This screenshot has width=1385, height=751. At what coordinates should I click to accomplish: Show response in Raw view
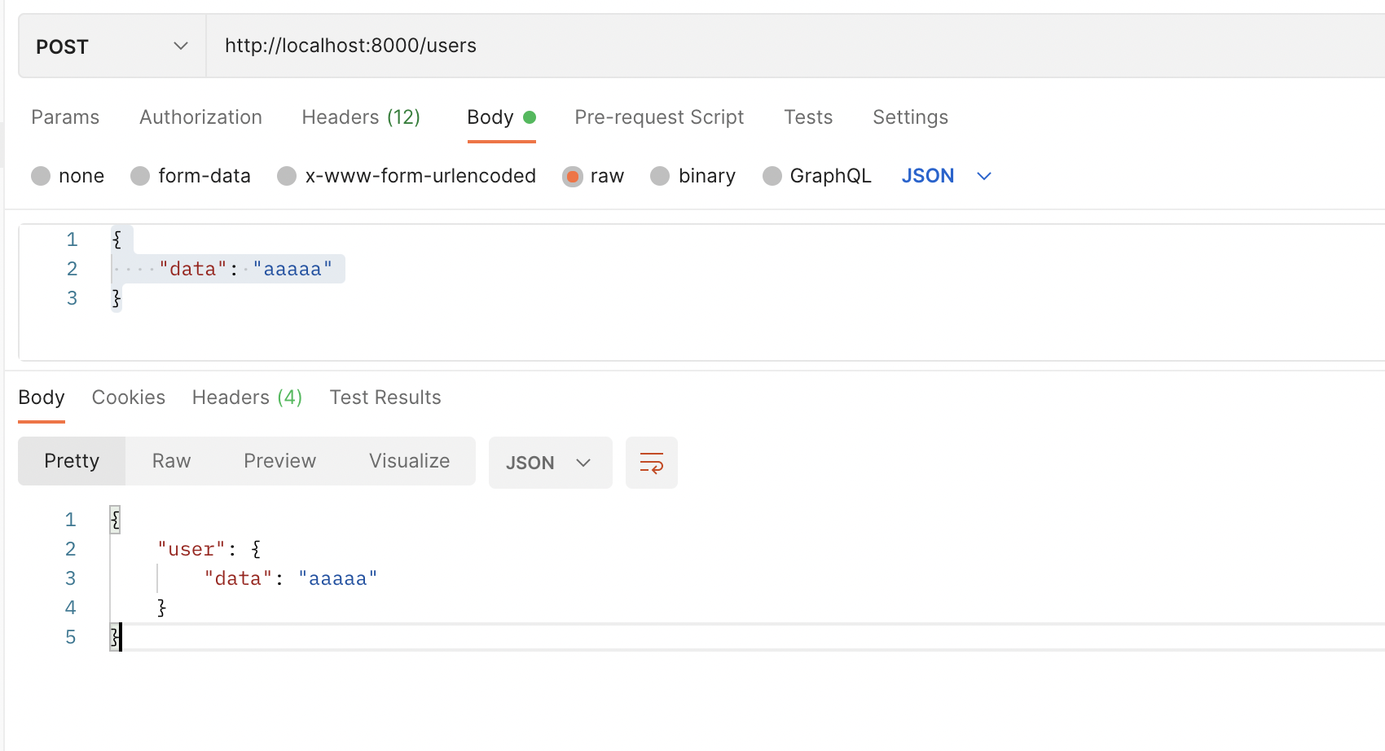click(x=171, y=461)
